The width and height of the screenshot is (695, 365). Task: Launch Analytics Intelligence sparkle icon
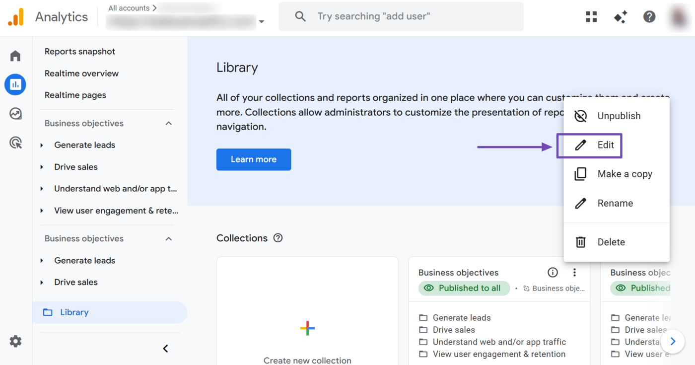620,16
